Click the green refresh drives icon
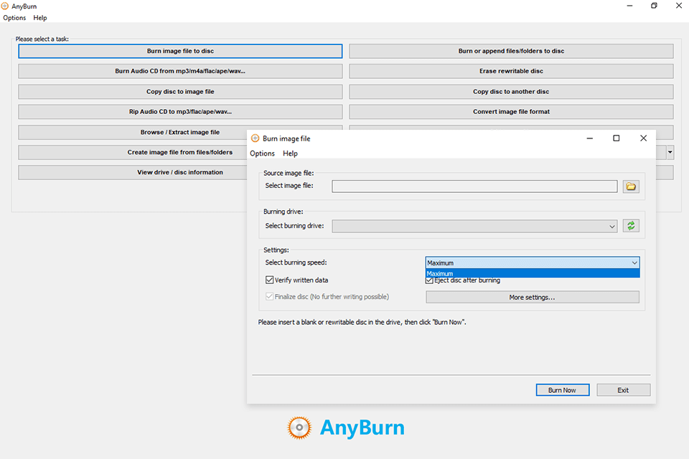This screenshot has height=459, width=689. (631, 226)
